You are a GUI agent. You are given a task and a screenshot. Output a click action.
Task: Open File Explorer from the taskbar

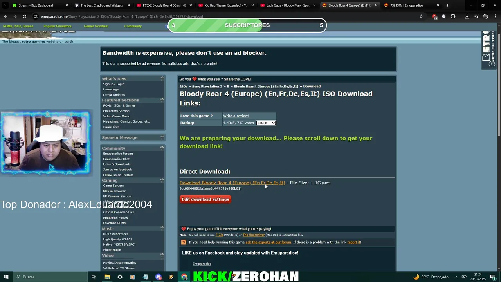point(107,277)
